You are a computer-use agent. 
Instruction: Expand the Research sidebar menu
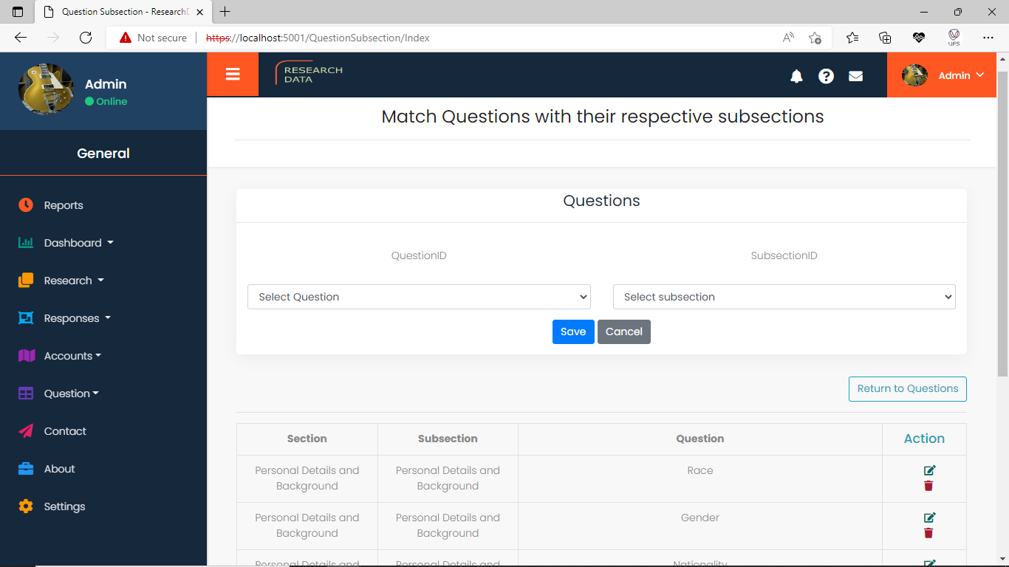point(73,281)
